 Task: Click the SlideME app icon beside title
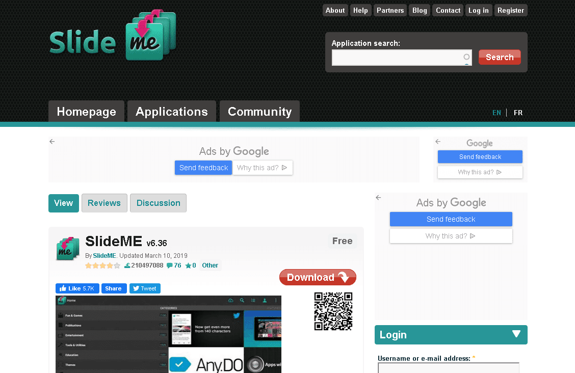[x=67, y=249]
